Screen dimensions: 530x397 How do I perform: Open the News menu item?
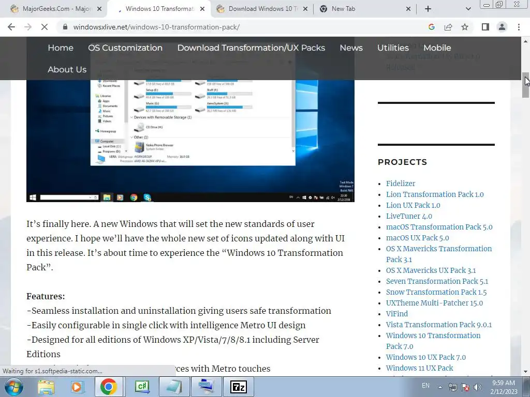tap(351, 48)
